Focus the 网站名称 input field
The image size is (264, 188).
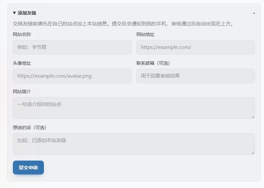coord(72,47)
